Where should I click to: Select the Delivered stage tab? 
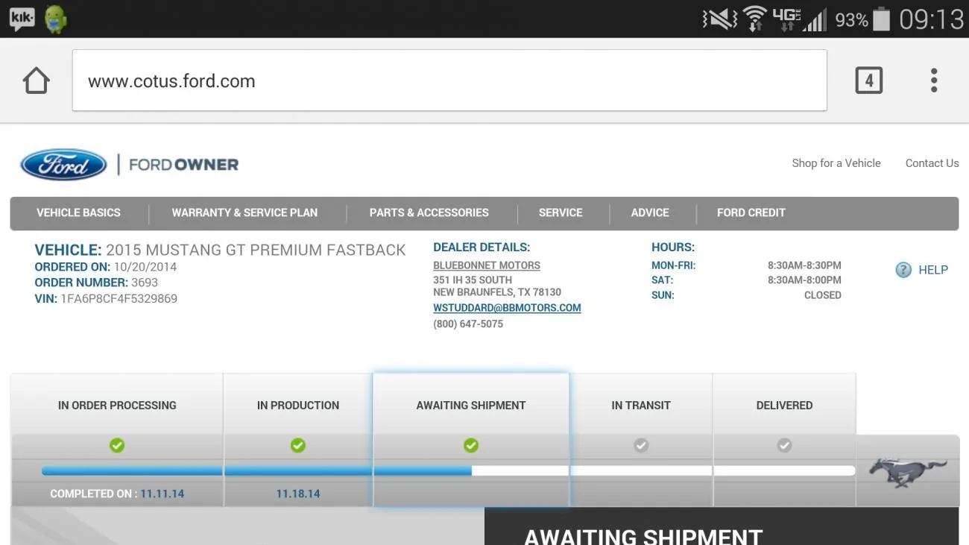click(x=784, y=406)
